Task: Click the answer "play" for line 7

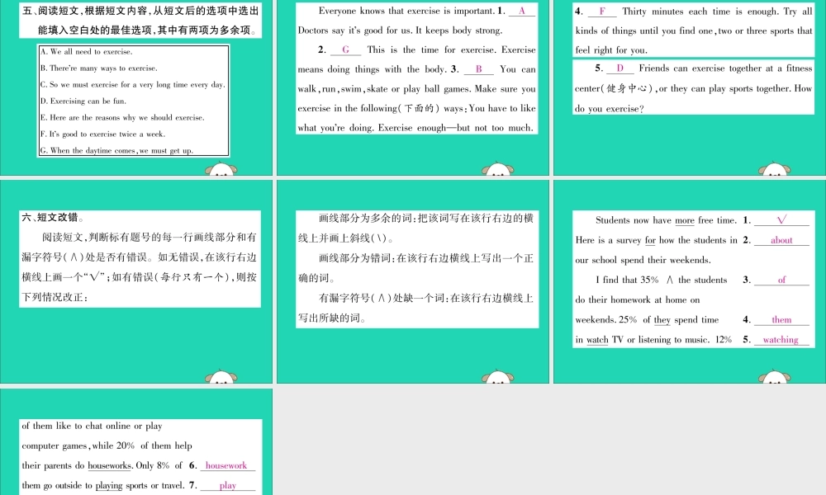Action: (x=228, y=486)
